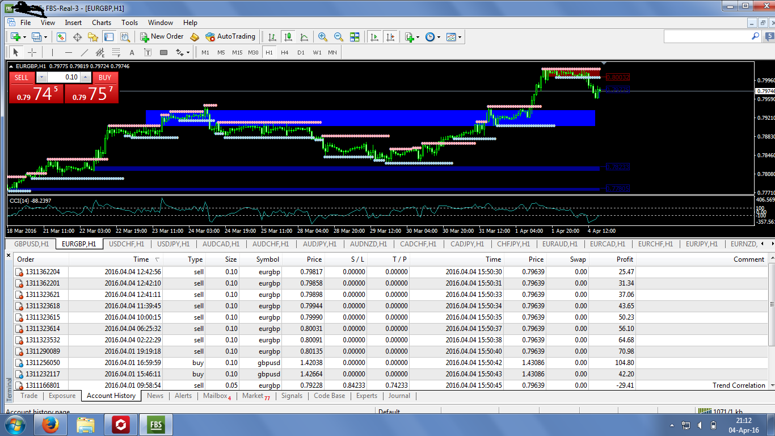This screenshot has height=436, width=775.
Task: Open the Journal tab in Terminal
Action: point(399,396)
